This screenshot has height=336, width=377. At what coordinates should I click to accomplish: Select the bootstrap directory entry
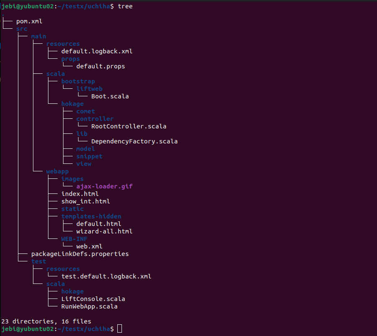pyautogui.click(x=78, y=81)
